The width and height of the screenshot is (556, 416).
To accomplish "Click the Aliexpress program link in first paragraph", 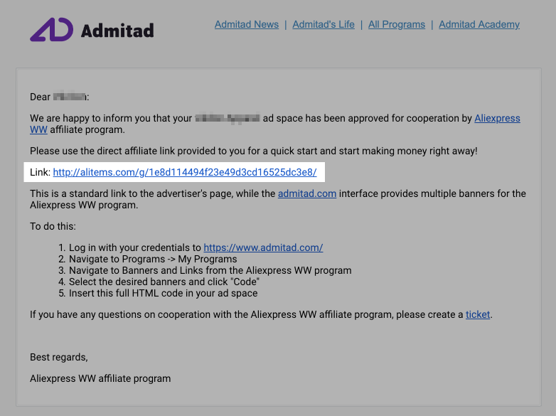I will click(x=497, y=118).
